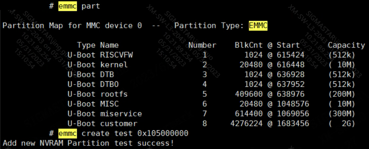369x149 pixels.
Task: Click the 'Start' column header
Action: coord(288,45)
